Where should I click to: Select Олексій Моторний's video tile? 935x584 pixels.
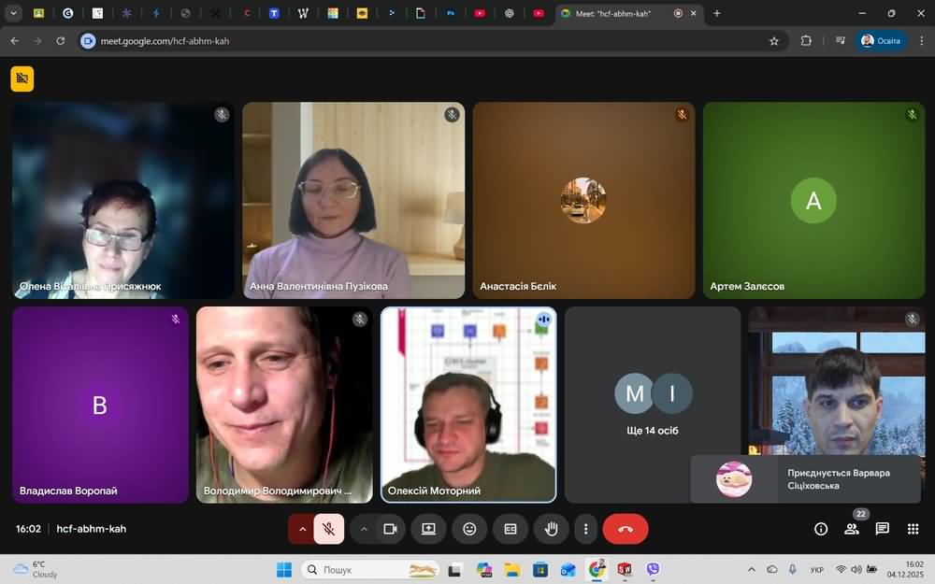pyautogui.click(x=468, y=405)
